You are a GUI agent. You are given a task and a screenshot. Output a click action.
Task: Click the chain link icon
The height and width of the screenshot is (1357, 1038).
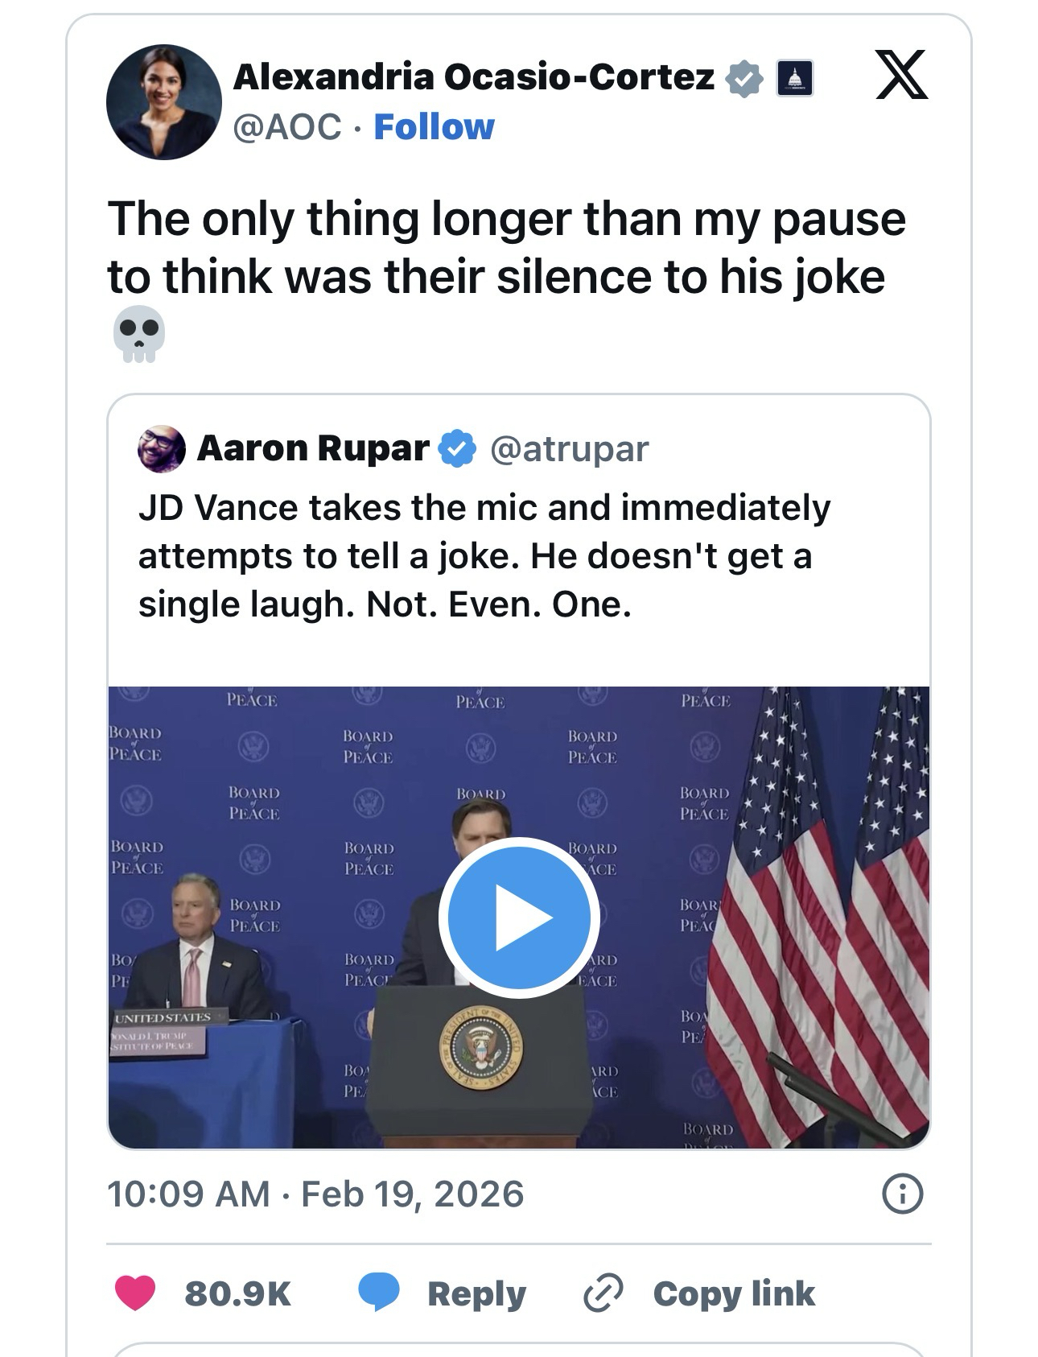click(x=603, y=1293)
